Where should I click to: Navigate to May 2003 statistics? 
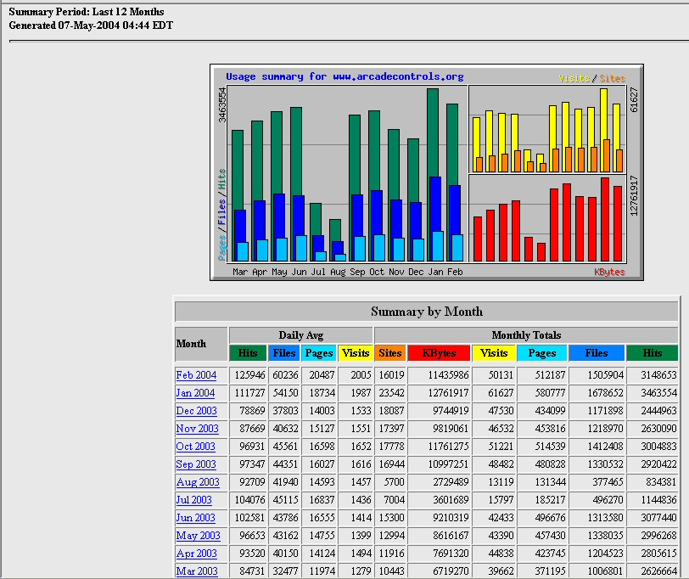click(x=198, y=536)
